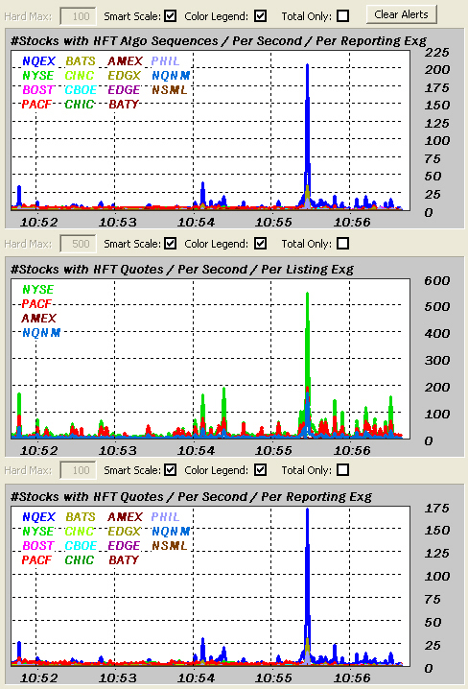This screenshot has width=468, height=689.
Task: Click the title of HFT Quotes Per Listing Exg chart
Action: pos(182,270)
